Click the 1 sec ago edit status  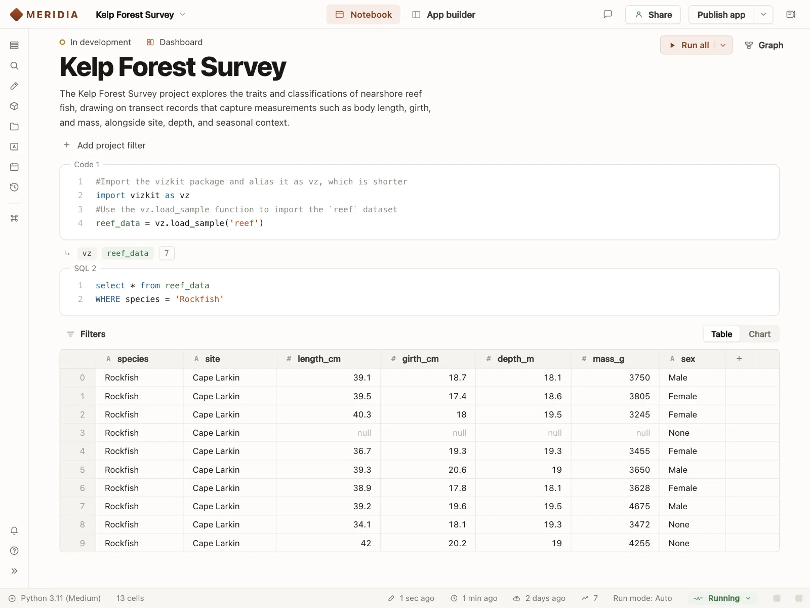point(411,598)
